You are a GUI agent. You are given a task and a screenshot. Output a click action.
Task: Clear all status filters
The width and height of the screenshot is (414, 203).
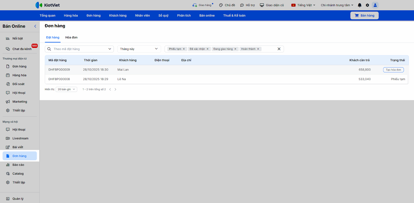click(x=279, y=49)
